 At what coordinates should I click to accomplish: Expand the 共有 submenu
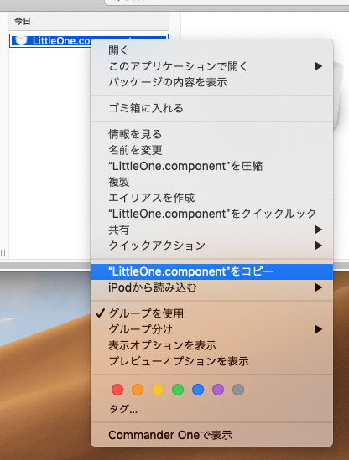coord(211,230)
